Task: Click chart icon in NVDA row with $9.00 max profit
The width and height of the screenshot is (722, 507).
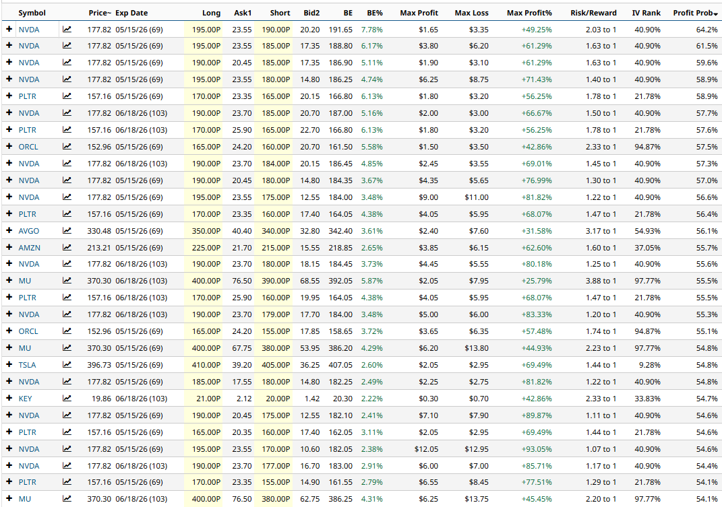Action: click(x=67, y=197)
